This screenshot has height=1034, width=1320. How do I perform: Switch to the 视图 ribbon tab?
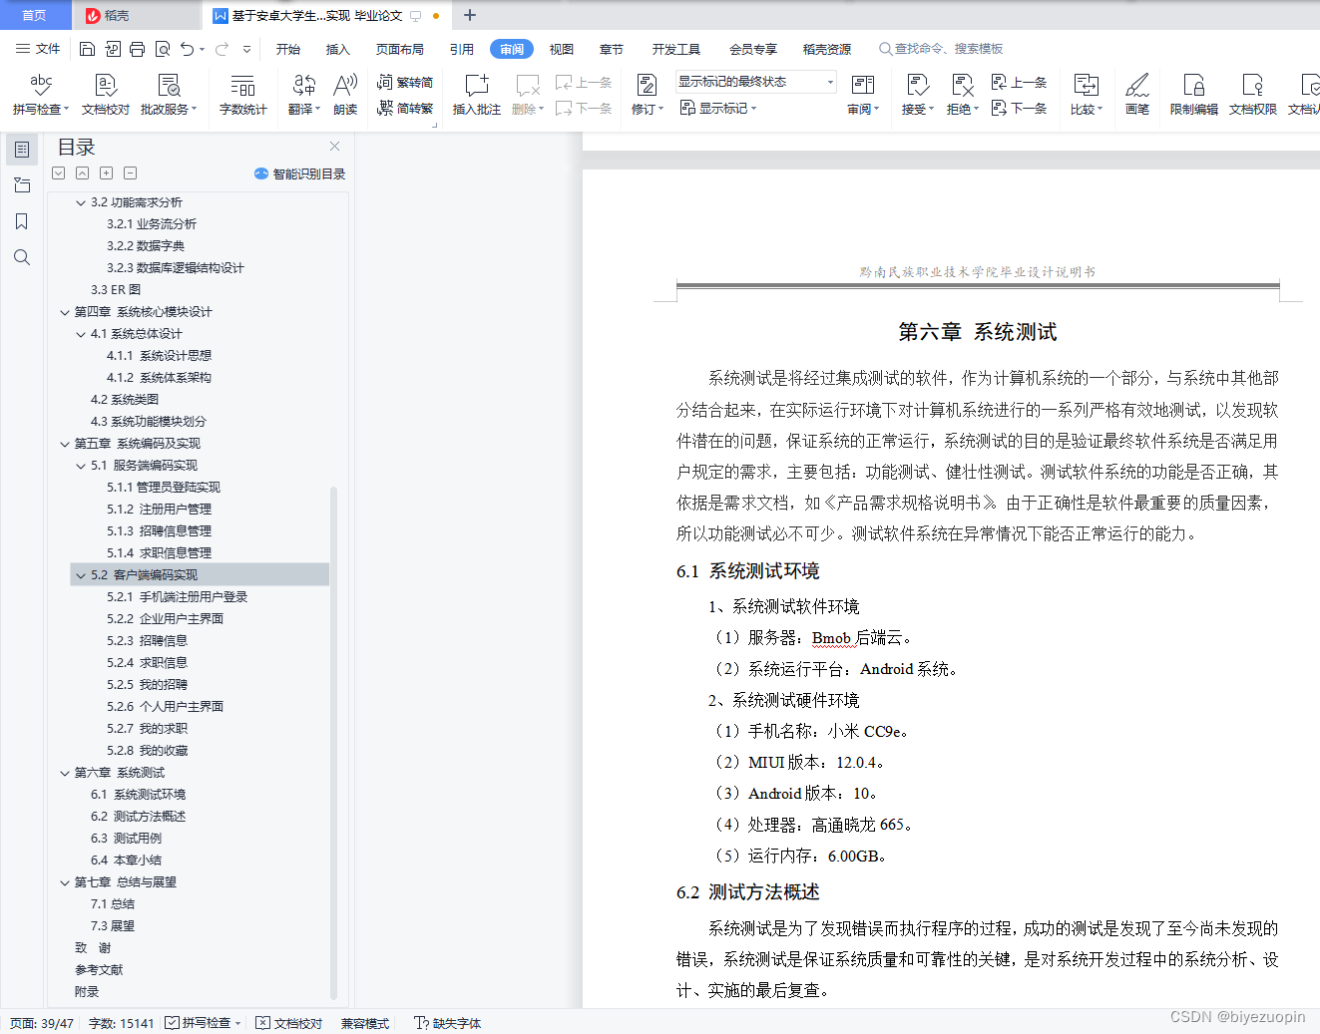tap(561, 48)
